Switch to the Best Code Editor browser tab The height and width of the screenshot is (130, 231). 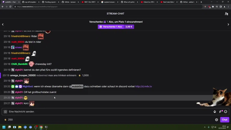tap(169, 2)
